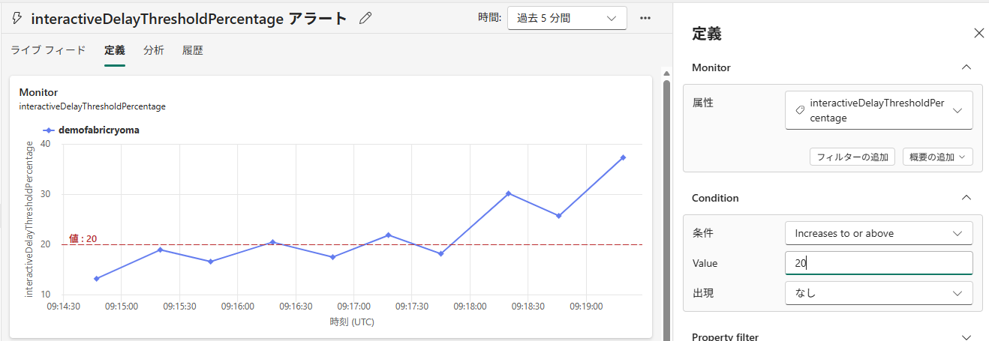This screenshot has height=341, width=989.
Task: Click the フィルターの追加 button
Action: 852,157
